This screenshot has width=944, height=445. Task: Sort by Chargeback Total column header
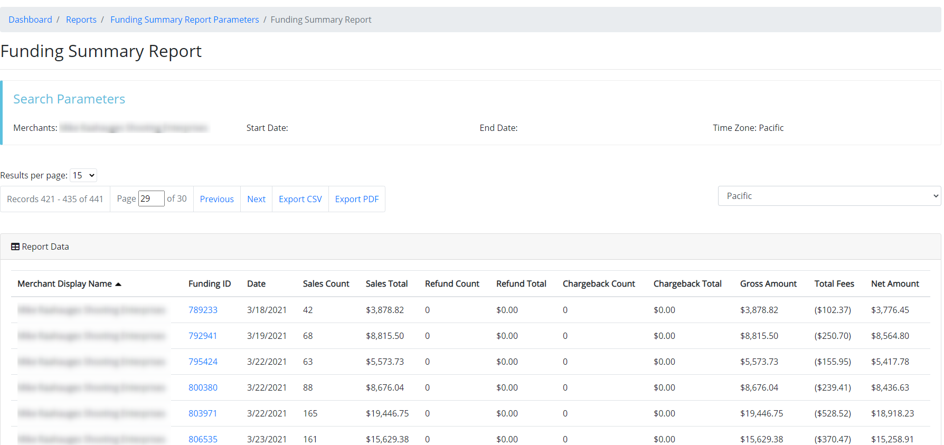pos(687,283)
